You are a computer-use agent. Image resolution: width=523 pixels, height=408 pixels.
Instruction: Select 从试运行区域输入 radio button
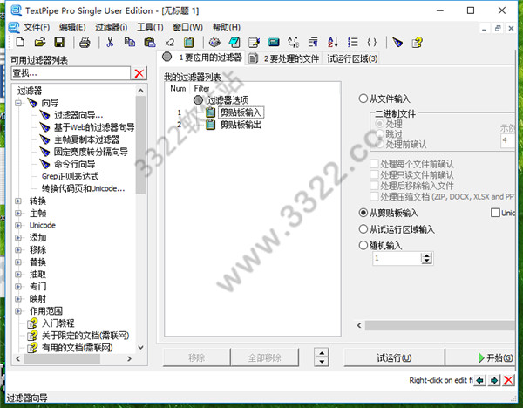[363, 229]
